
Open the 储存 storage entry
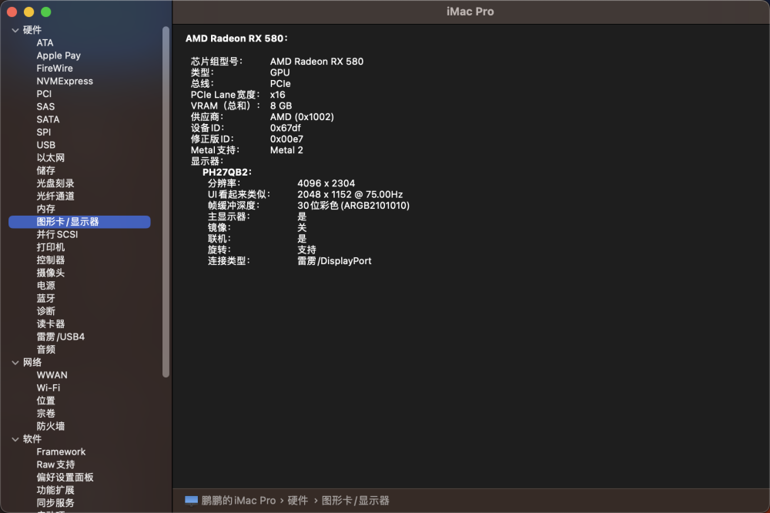coord(45,171)
